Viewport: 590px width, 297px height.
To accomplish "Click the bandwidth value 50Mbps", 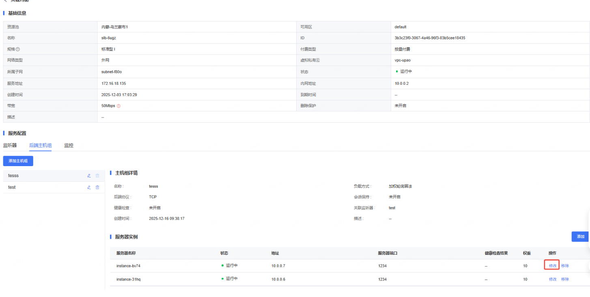I will [x=108, y=106].
